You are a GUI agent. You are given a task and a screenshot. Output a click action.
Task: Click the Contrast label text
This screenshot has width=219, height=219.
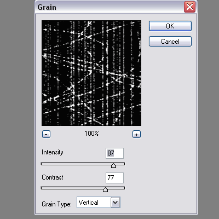pos(53,177)
